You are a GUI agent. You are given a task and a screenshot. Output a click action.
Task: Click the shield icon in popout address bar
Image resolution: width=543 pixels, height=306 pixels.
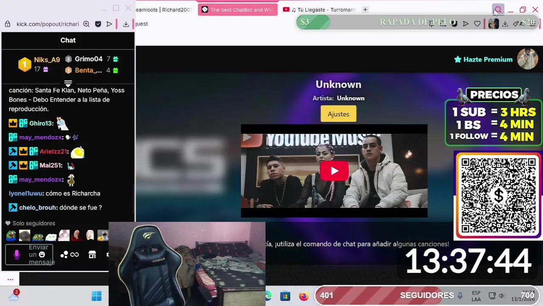[x=98, y=24]
